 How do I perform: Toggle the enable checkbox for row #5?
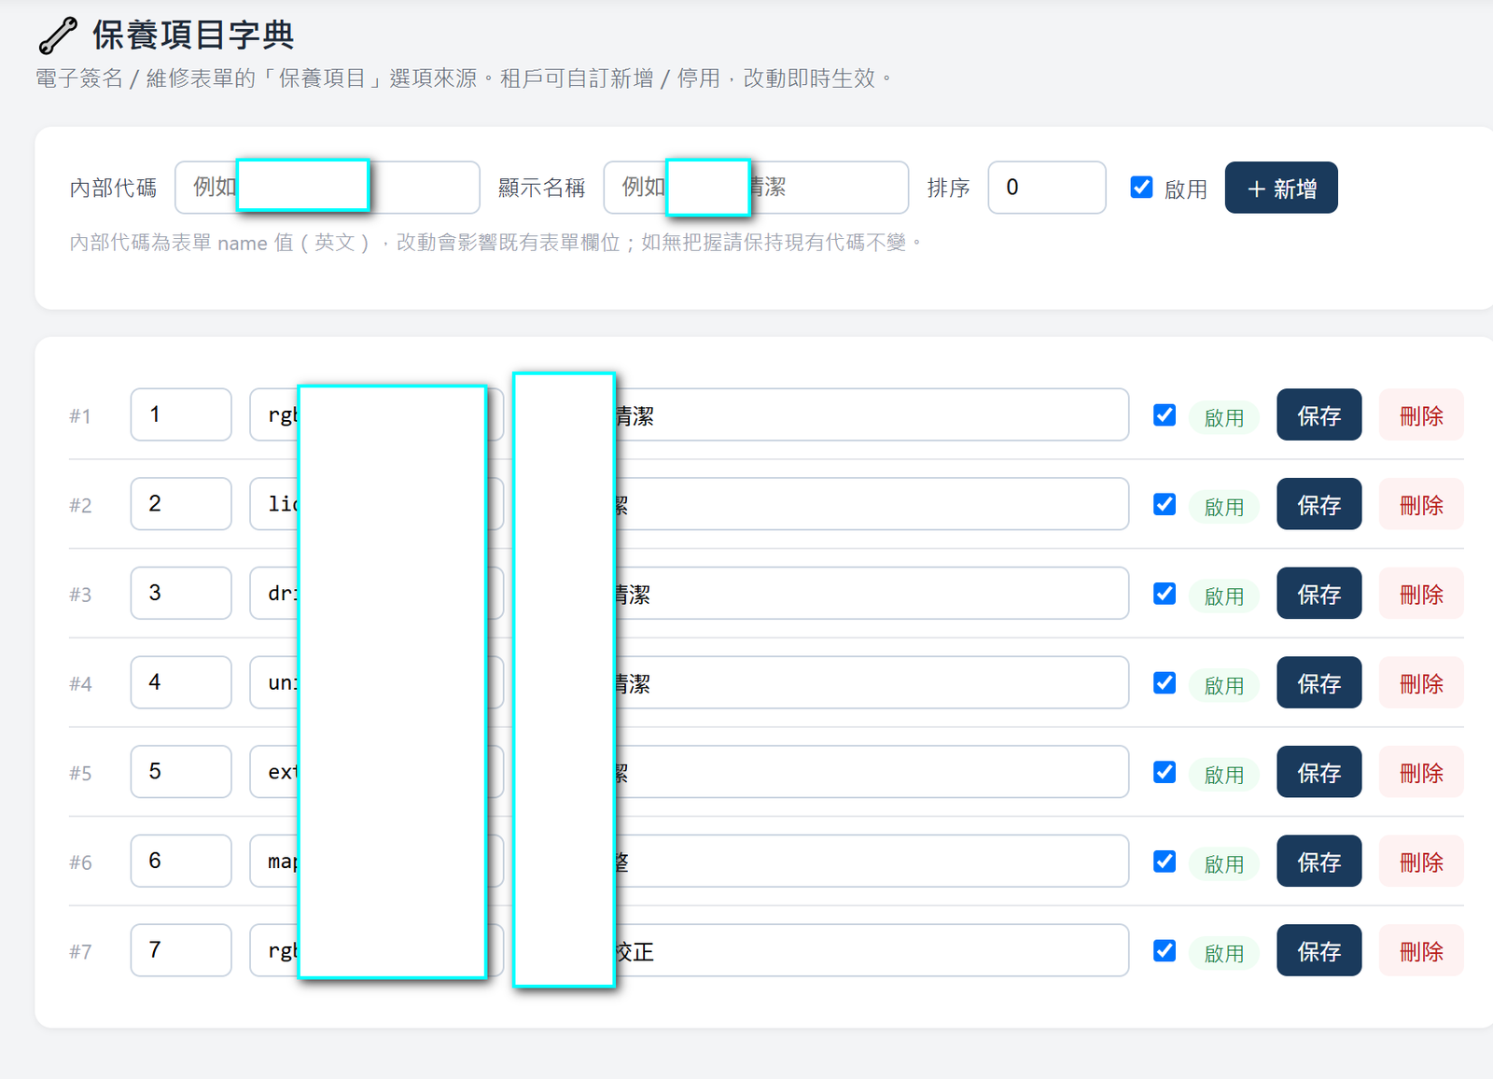(1165, 772)
